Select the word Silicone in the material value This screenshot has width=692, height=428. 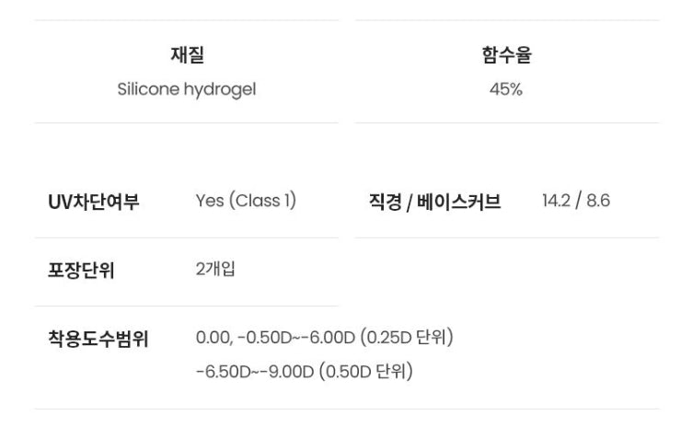pyautogui.click(x=149, y=89)
